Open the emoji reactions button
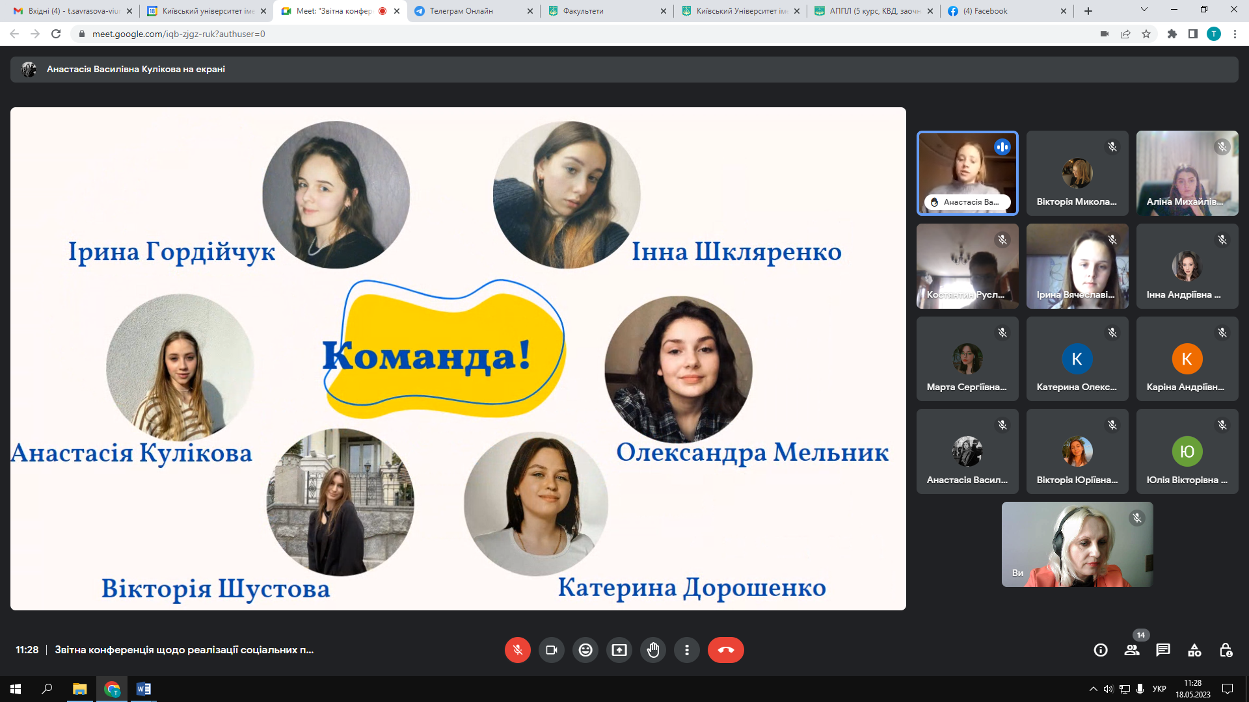 coord(585,650)
